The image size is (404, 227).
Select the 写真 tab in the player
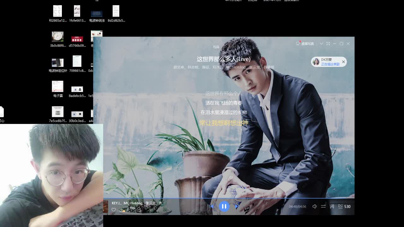click(x=216, y=47)
